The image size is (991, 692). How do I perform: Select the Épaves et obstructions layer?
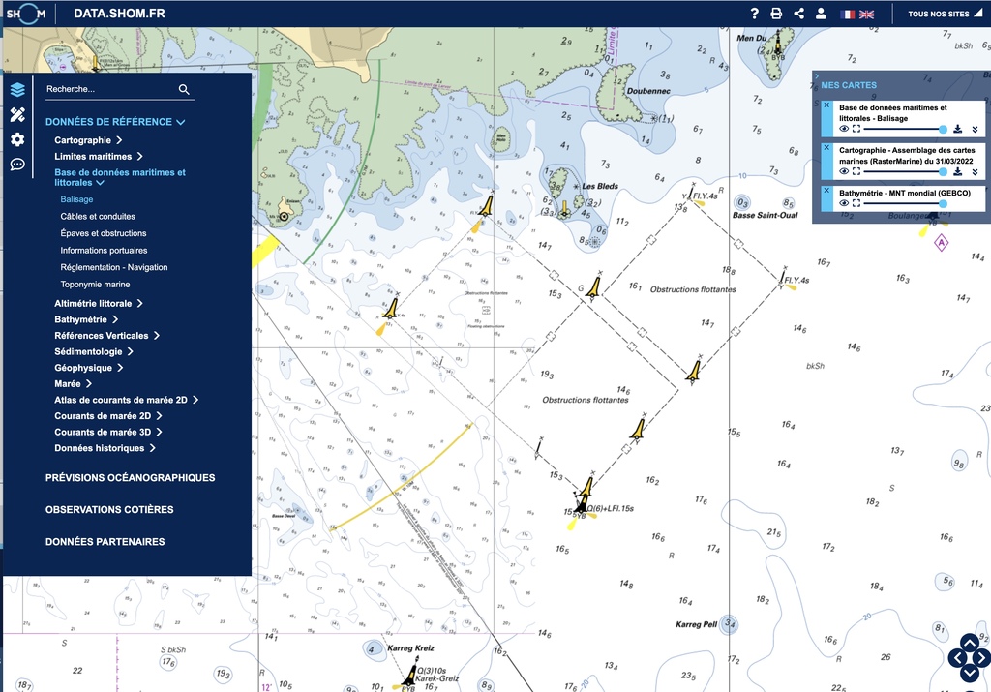[x=104, y=233]
